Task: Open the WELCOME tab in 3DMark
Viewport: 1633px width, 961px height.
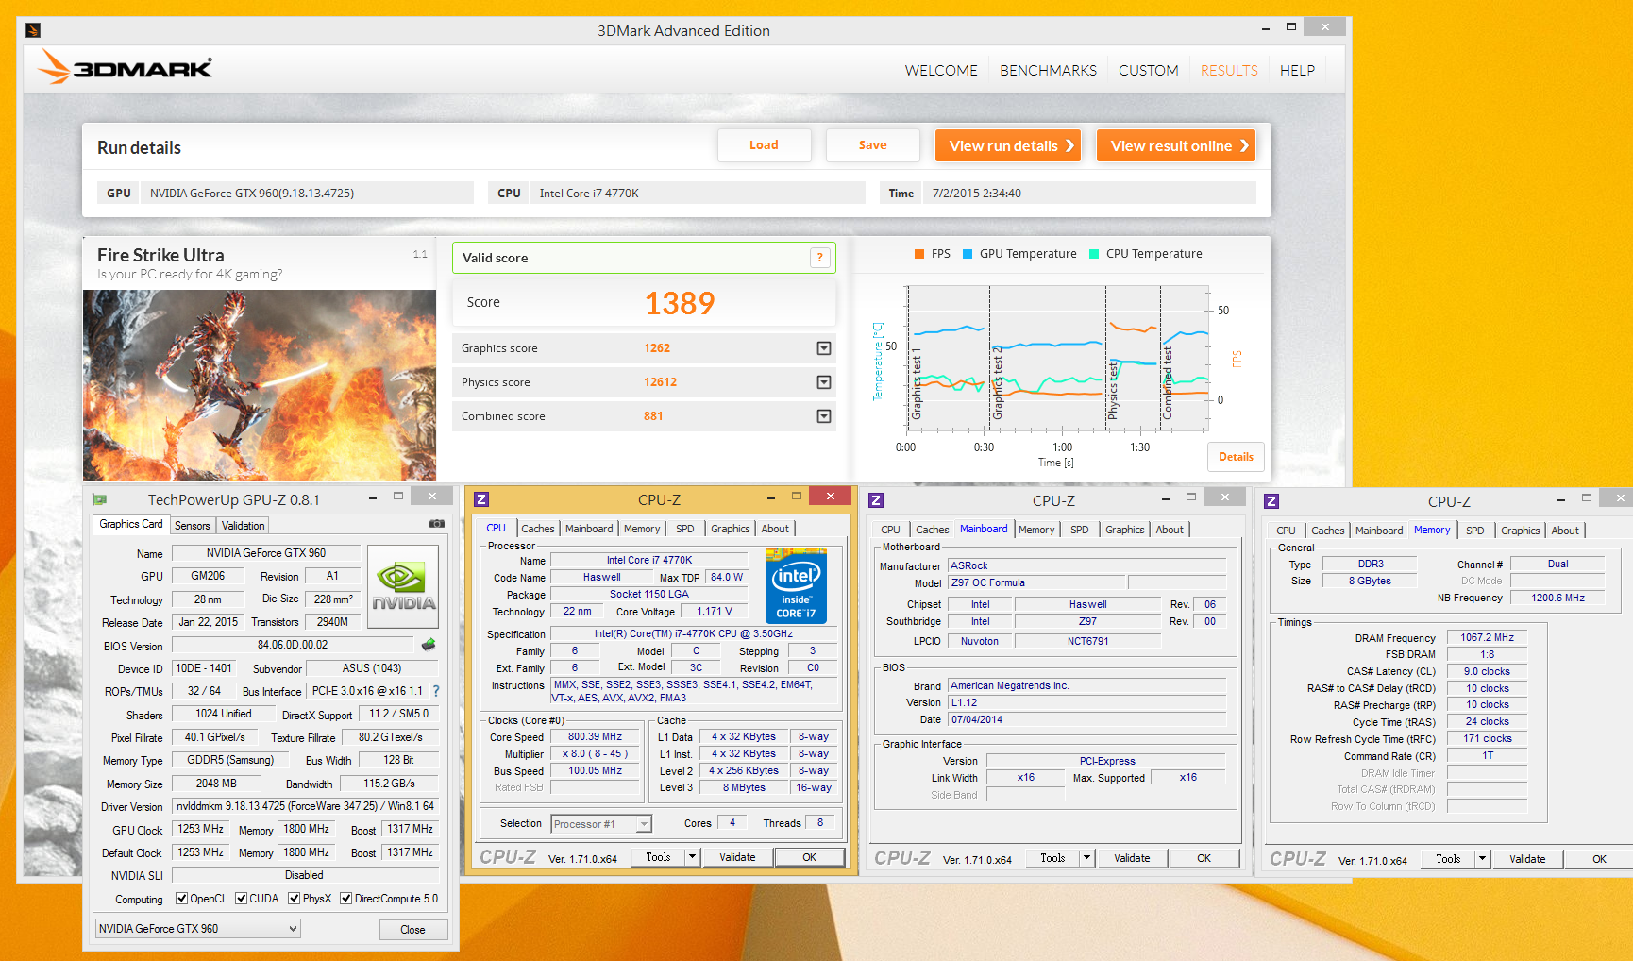Action: click(941, 71)
